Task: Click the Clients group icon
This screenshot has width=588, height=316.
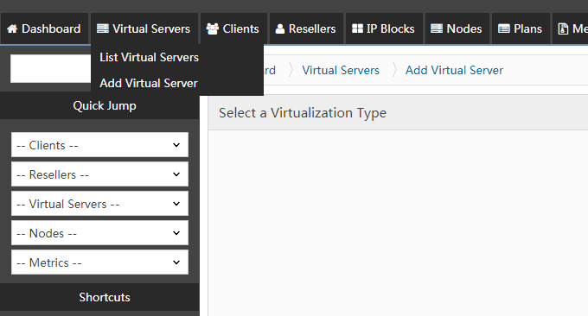Action: 212,28
